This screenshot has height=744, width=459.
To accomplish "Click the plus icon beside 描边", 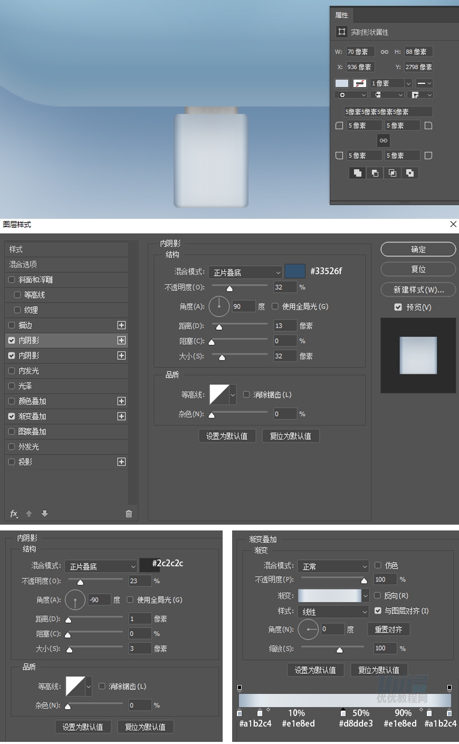I will tap(121, 325).
